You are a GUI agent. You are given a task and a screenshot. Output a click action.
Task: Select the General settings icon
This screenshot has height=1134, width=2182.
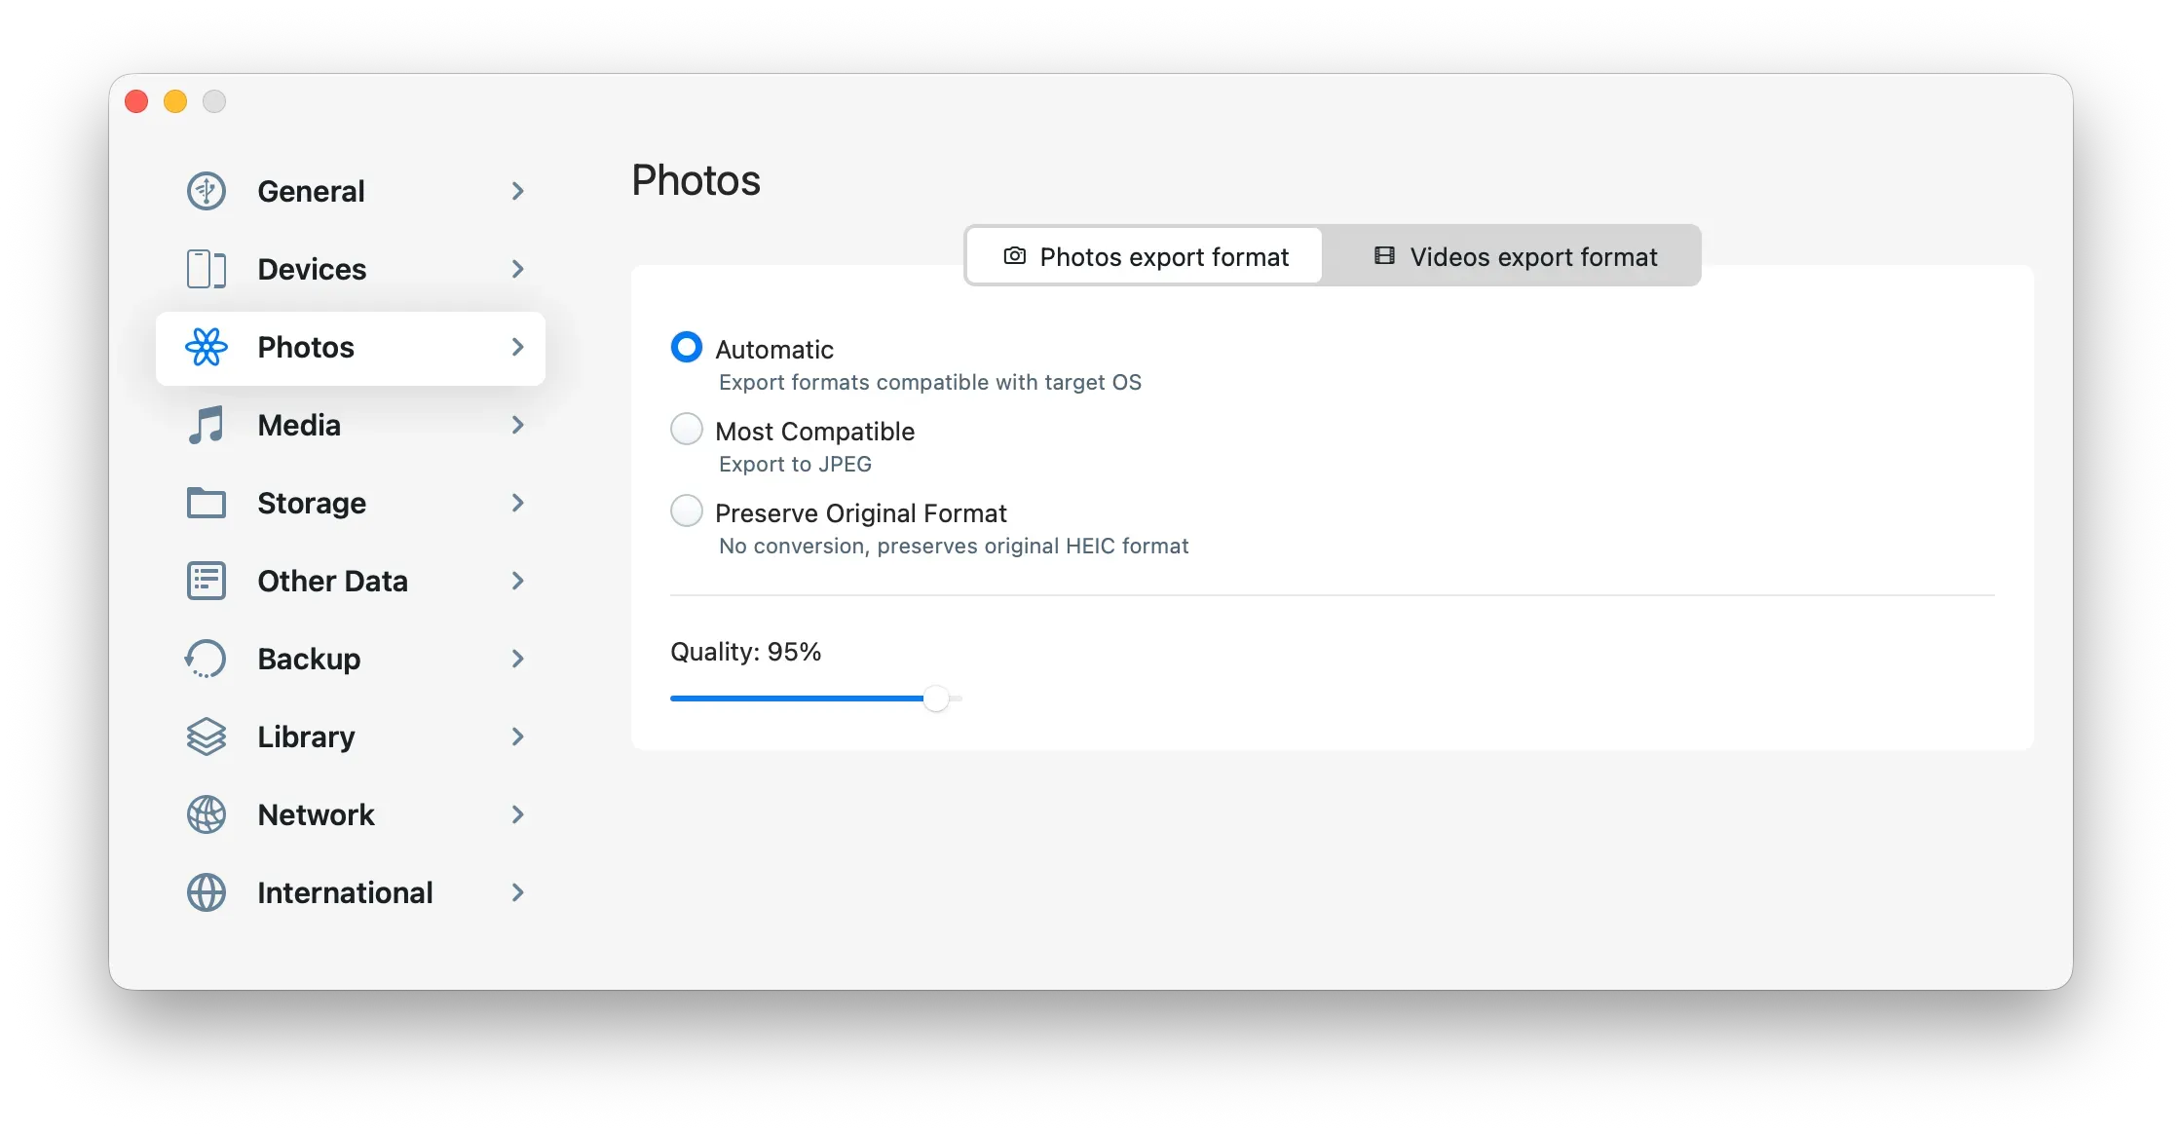[206, 191]
